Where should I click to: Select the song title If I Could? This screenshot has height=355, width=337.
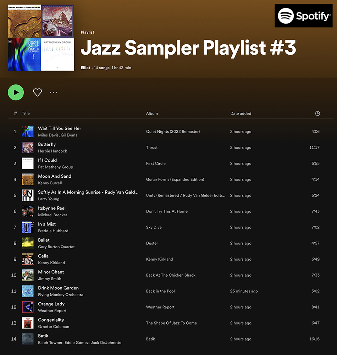pyautogui.click(x=47, y=160)
